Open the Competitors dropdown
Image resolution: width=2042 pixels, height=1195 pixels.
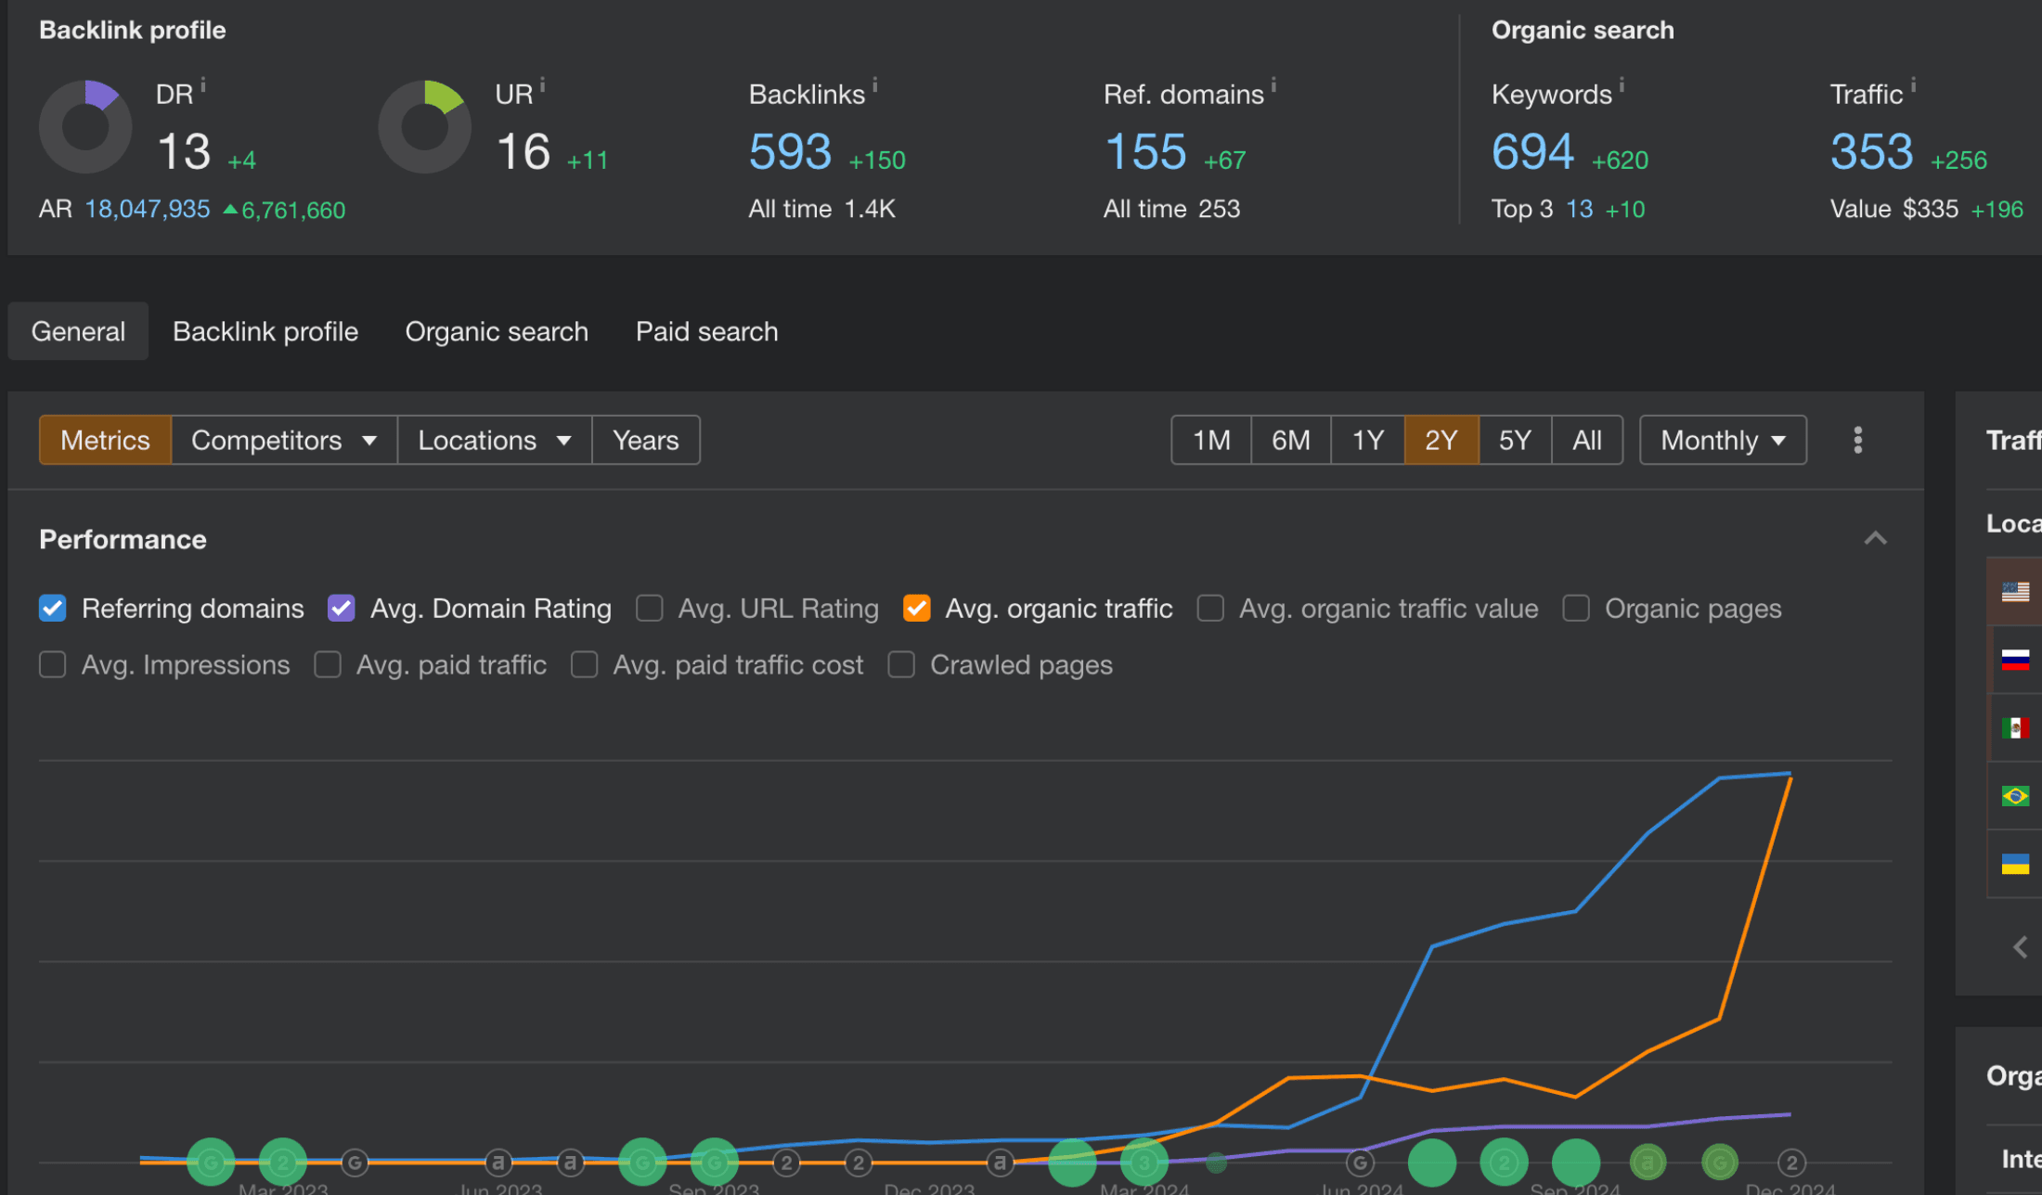coord(284,440)
